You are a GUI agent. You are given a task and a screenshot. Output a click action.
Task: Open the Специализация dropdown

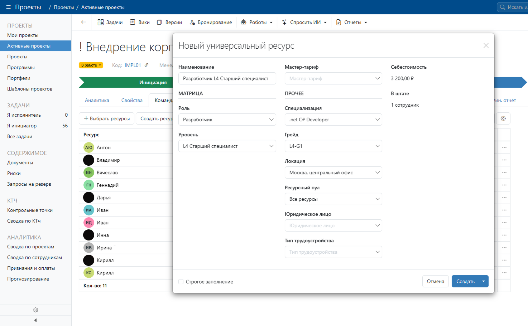tap(333, 120)
